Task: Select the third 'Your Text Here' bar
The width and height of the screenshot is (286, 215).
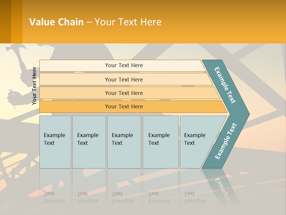Action: point(130,93)
